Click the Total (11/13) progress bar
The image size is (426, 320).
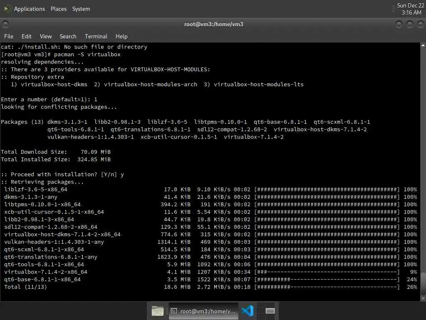(x=327, y=287)
